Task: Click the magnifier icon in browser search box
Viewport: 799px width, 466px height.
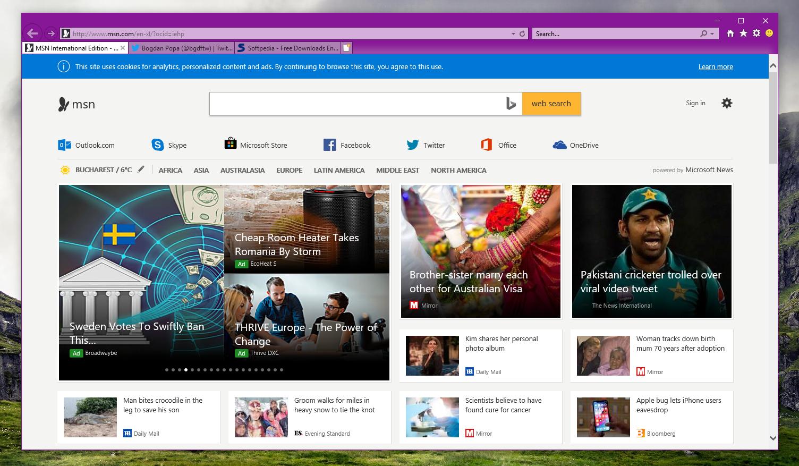Action: (704, 33)
